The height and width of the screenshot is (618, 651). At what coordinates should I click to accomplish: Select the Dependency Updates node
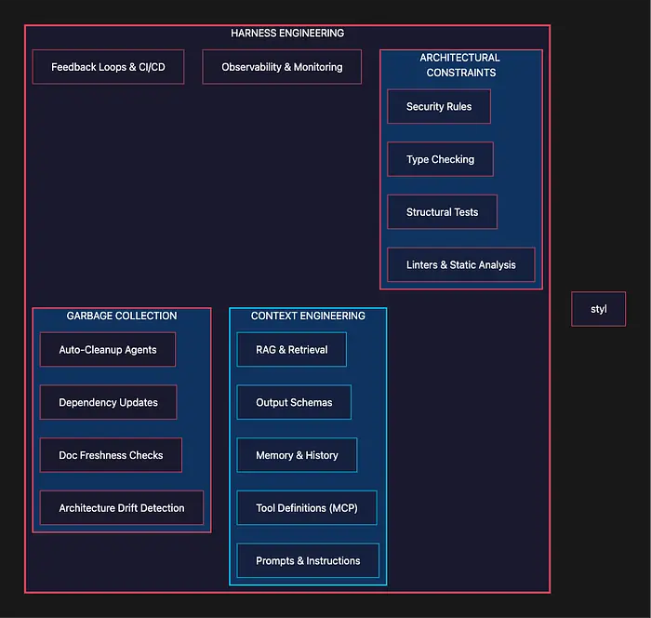(108, 403)
